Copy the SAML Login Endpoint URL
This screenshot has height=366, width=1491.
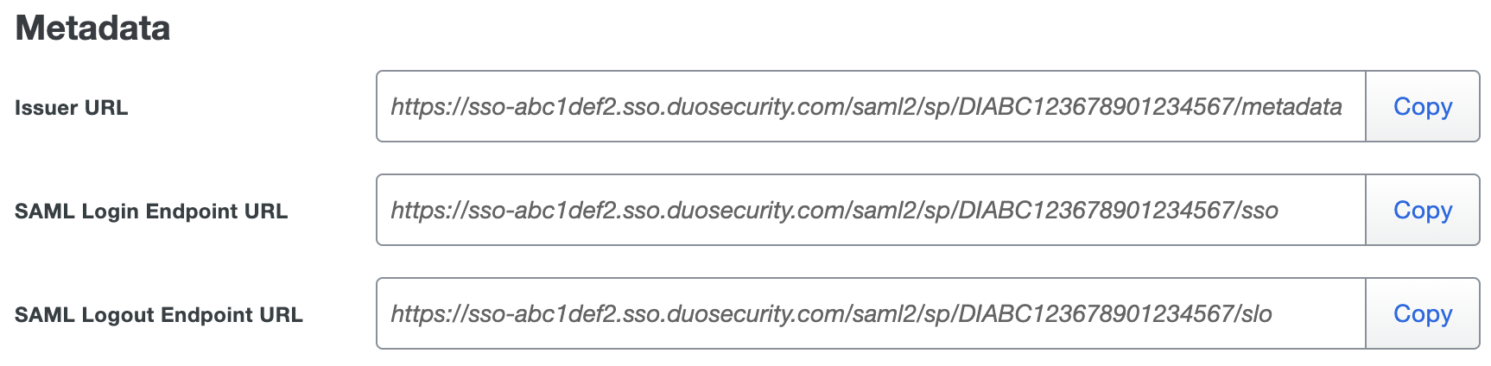coord(1422,210)
